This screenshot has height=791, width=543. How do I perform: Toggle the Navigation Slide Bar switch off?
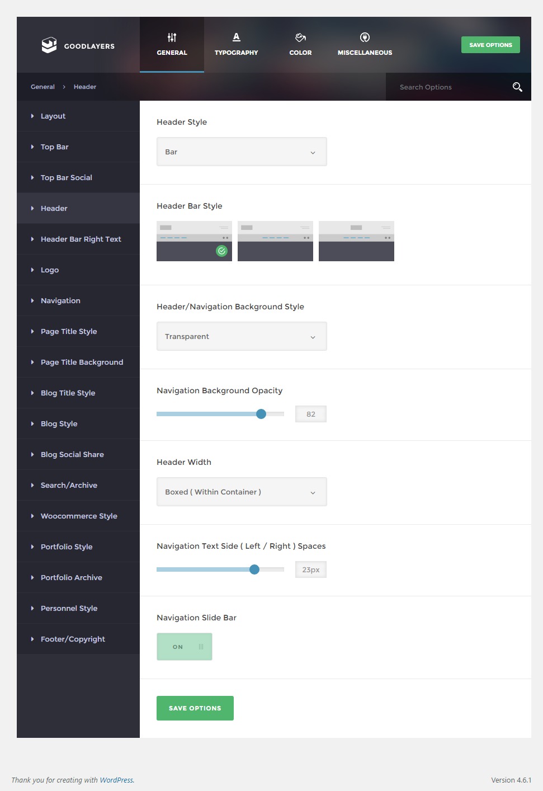tap(185, 647)
